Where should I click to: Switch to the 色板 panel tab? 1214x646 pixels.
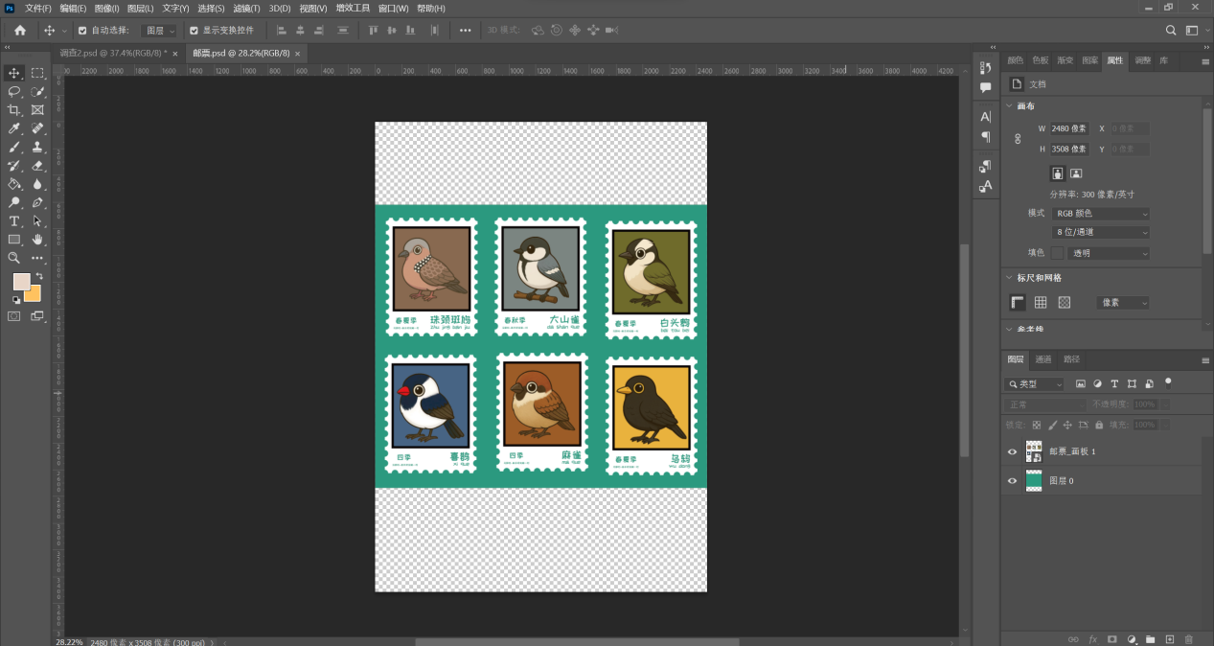coord(1041,60)
